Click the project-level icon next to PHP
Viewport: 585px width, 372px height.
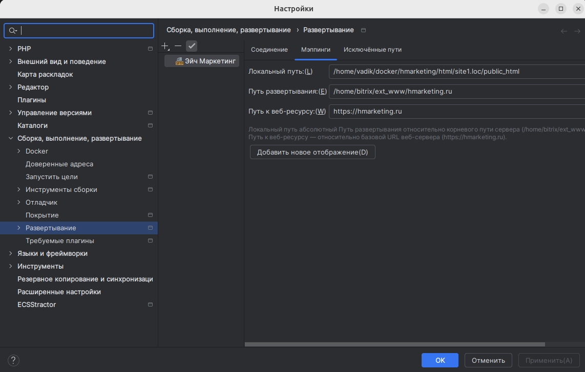[x=150, y=49]
